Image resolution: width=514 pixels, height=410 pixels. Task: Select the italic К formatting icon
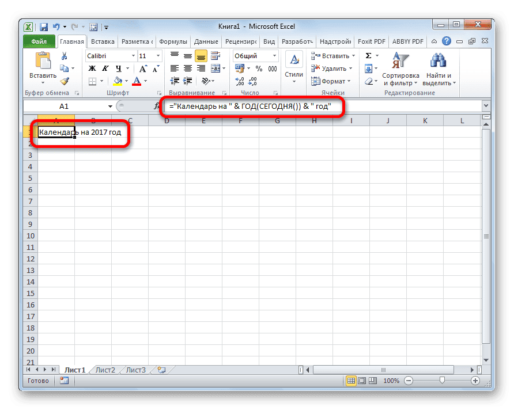click(x=104, y=67)
